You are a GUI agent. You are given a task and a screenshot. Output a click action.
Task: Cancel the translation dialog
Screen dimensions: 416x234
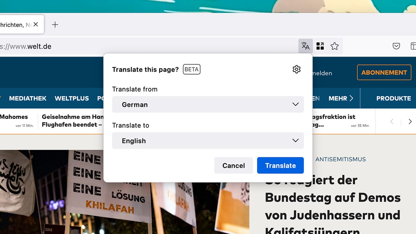[x=233, y=165]
